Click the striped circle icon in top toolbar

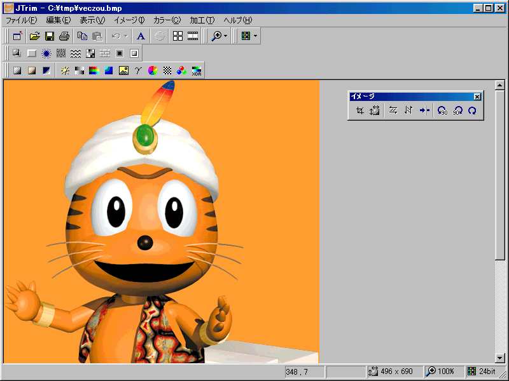(x=160, y=36)
